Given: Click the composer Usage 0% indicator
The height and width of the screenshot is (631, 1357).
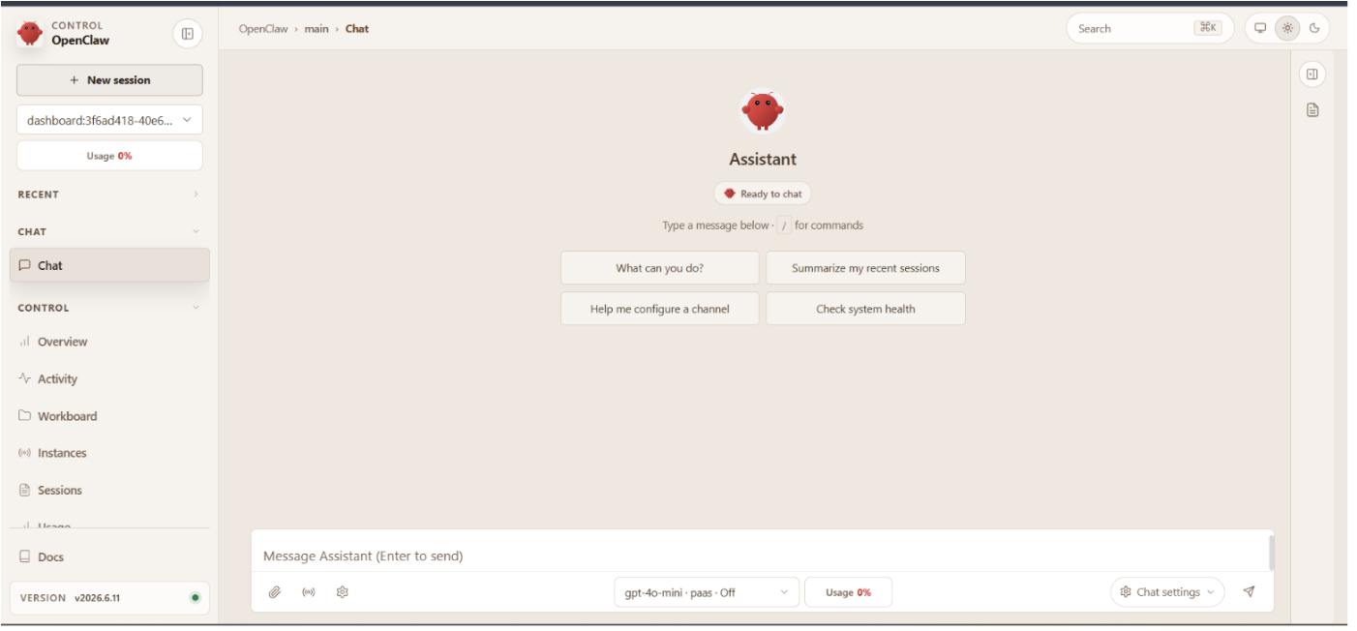Looking at the screenshot, I should click(848, 592).
